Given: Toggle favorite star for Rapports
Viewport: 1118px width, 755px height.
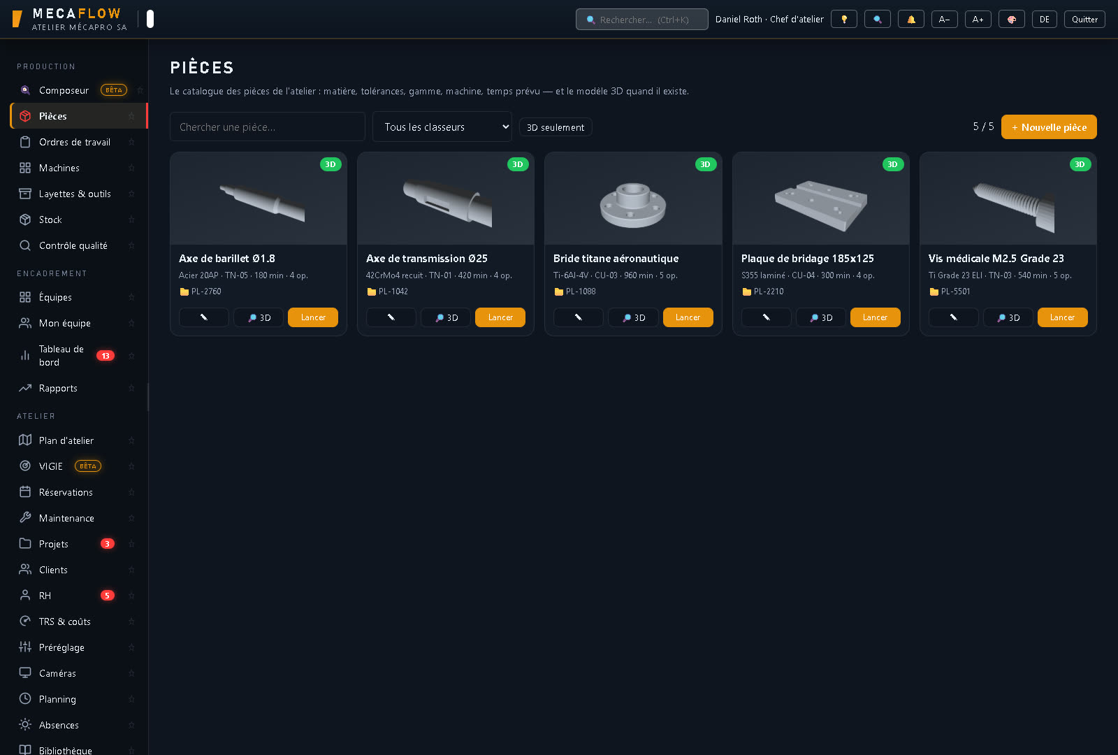Looking at the screenshot, I should tap(131, 388).
